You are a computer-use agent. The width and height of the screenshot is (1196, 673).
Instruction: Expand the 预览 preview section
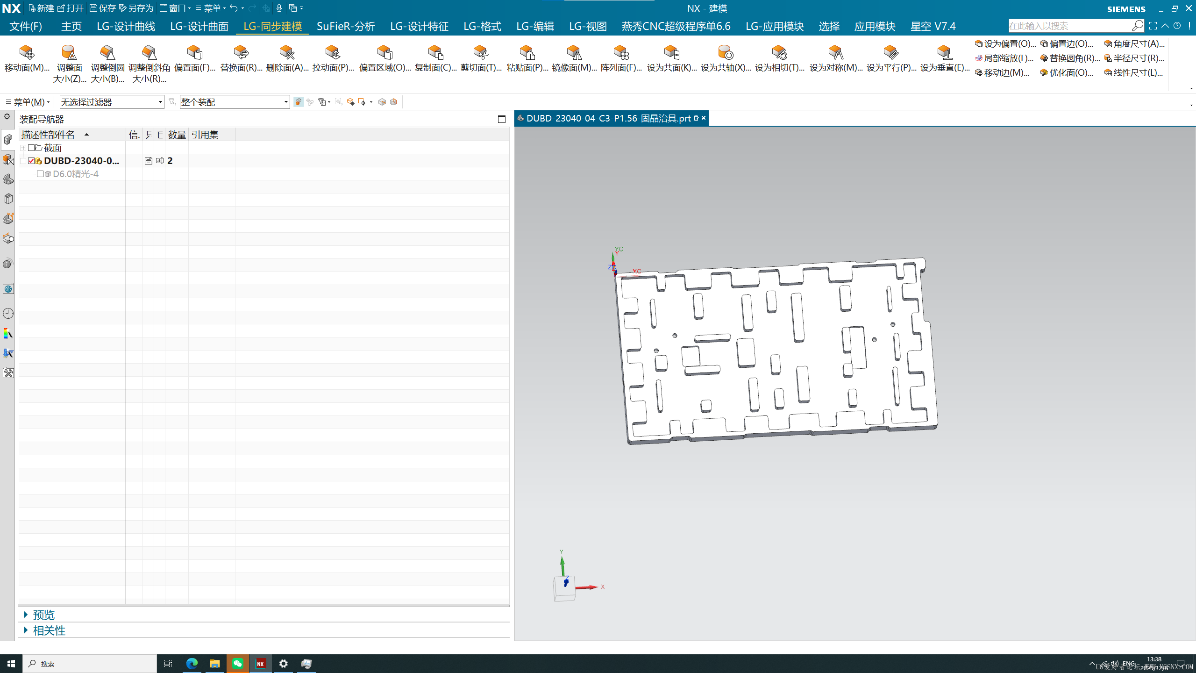43,615
